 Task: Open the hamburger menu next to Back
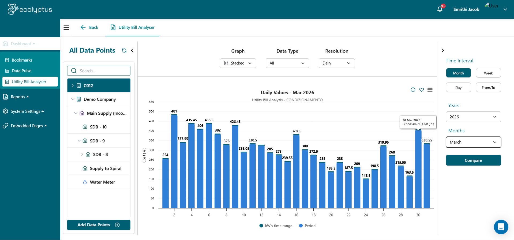pos(66,28)
